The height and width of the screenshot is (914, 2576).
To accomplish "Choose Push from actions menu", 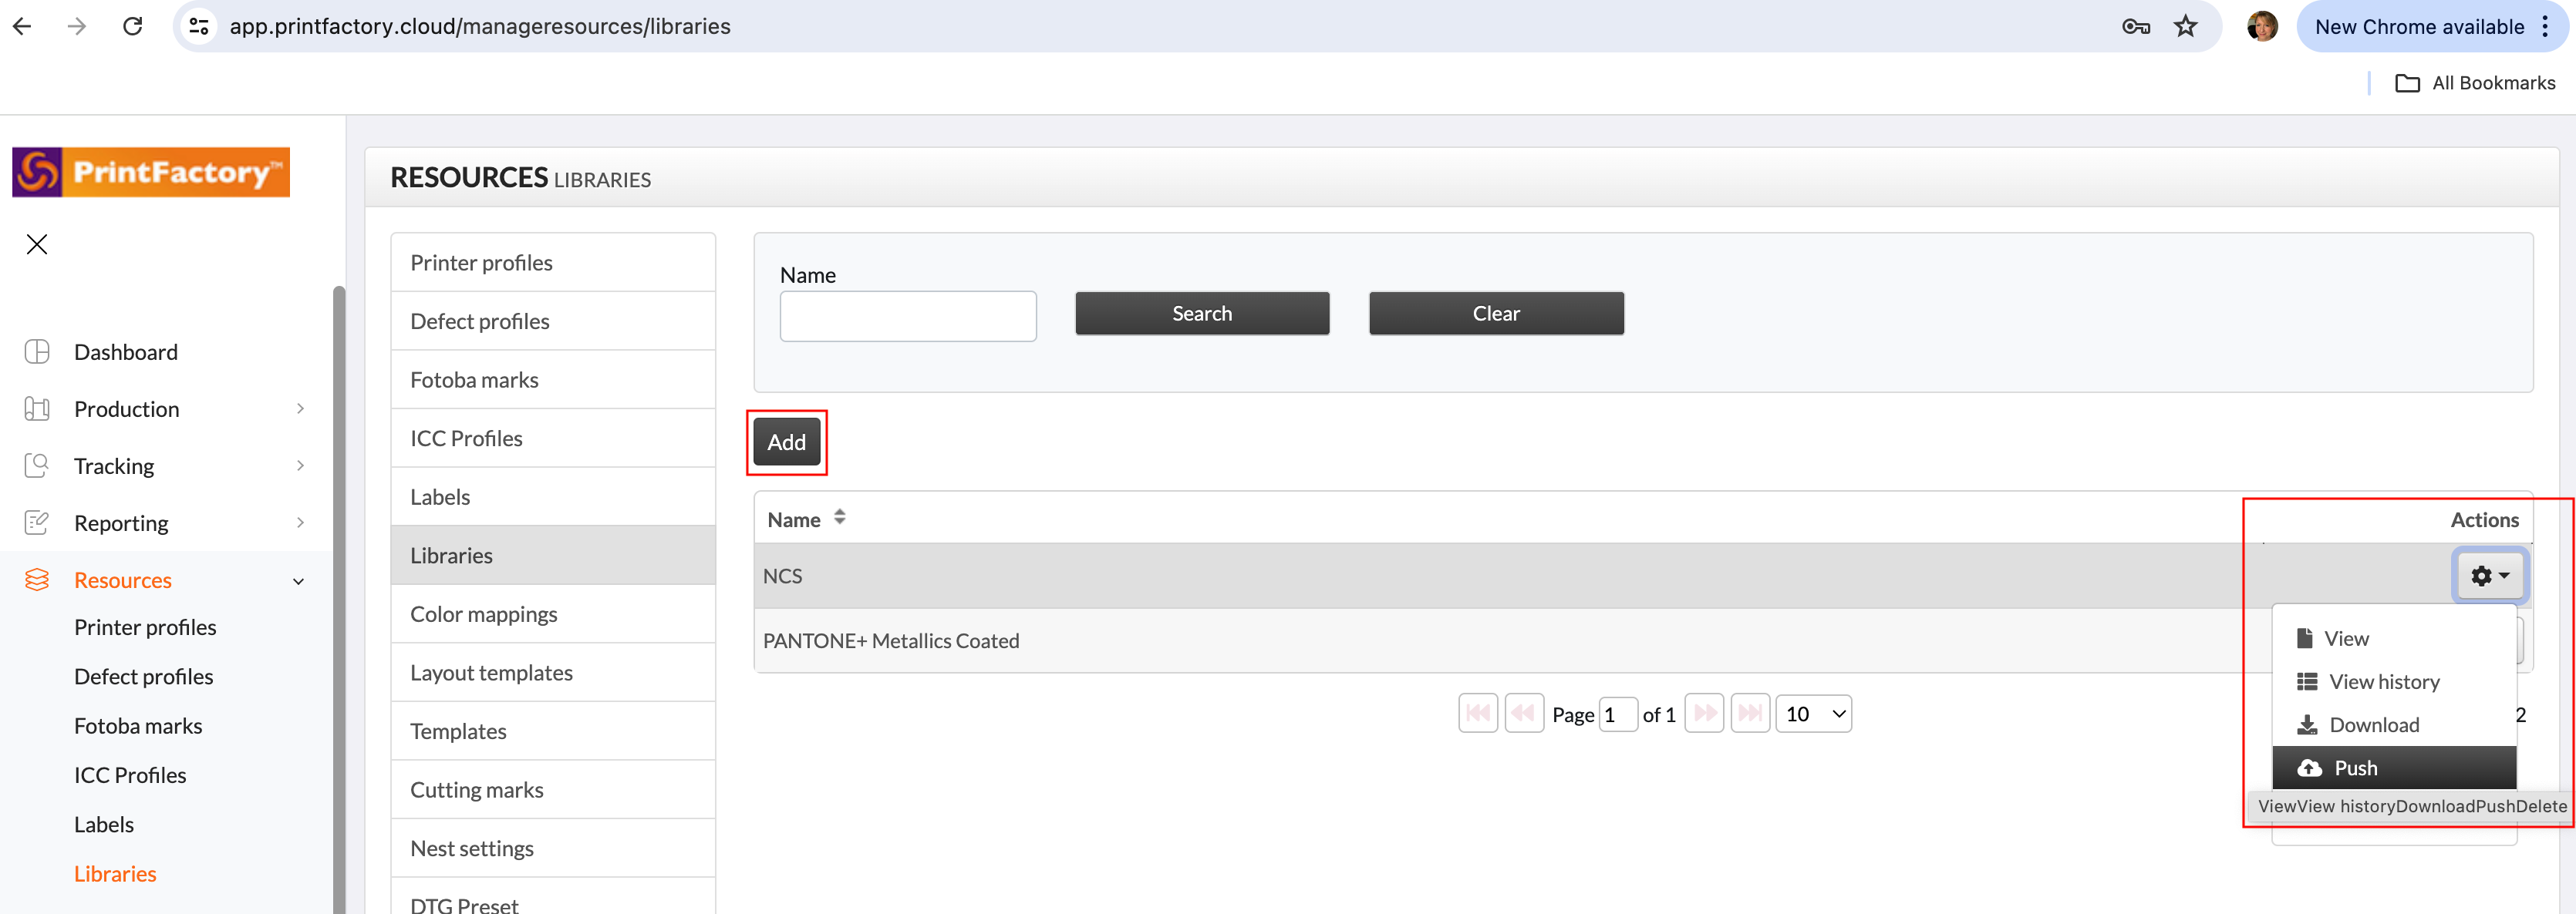I will pyautogui.click(x=2393, y=767).
